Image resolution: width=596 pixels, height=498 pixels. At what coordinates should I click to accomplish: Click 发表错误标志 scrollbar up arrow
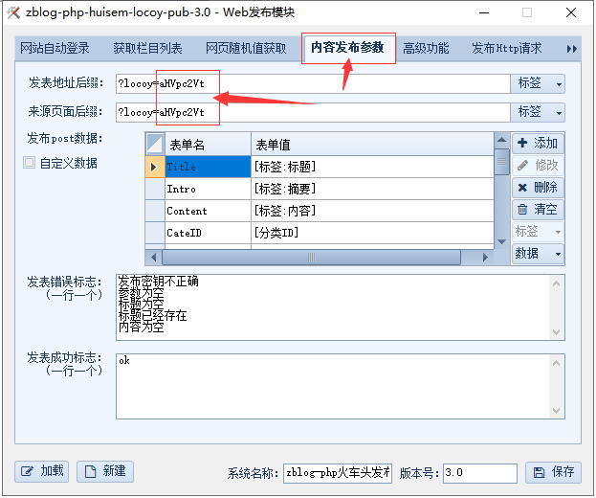tap(556, 283)
